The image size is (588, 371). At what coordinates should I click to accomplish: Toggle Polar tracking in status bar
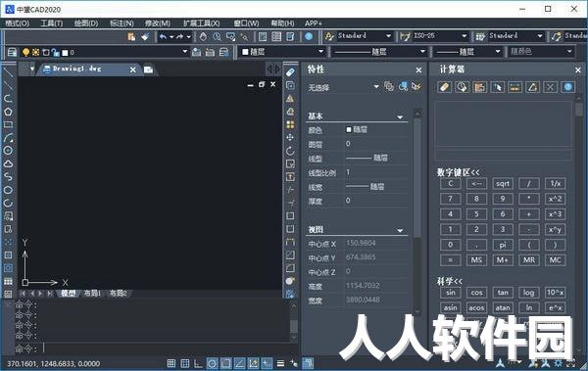(x=212, y=363)
